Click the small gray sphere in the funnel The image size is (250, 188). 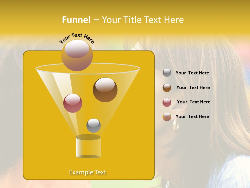click(93, 126)
